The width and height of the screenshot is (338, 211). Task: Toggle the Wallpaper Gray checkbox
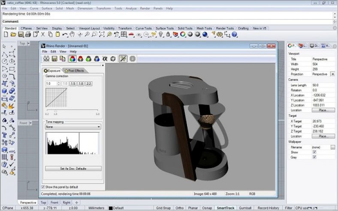point(314,157)
